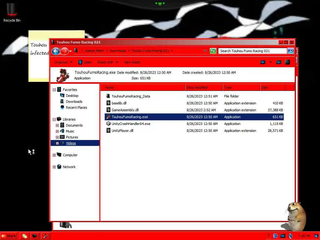The width and height of the screenshot is (320, 240).
Task: Click the kart thumbnail in the details pane
Action: coord(62,75)
